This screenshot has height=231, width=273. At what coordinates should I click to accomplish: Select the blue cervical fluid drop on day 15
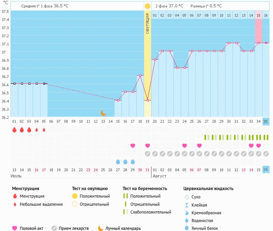point(118,162)
